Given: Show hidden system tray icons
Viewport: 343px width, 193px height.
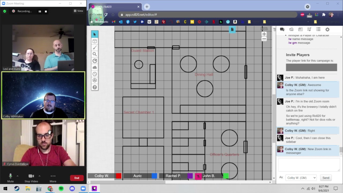Looking at the screenshot, I should 303,189.
